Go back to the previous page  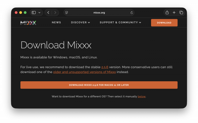pyautogui.click(x=48, y=13)
